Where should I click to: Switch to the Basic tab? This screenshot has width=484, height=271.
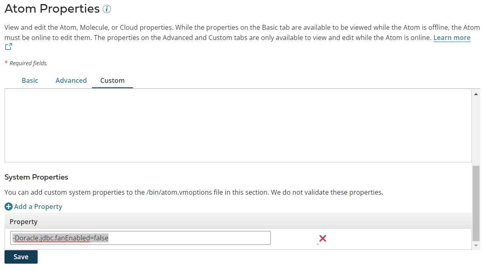click(30, 80)
